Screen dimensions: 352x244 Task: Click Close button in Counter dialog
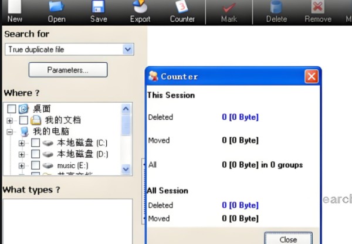click(288, 239)
